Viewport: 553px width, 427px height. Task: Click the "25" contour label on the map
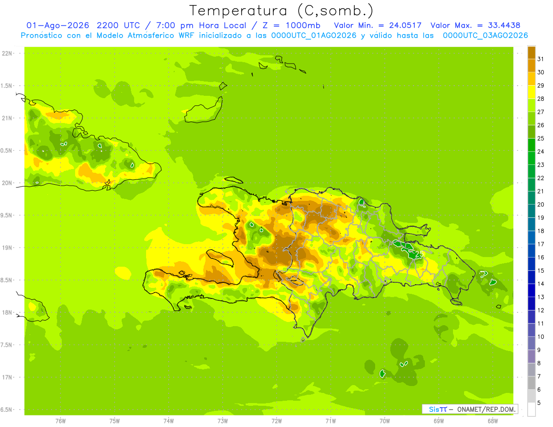(419, 254)
